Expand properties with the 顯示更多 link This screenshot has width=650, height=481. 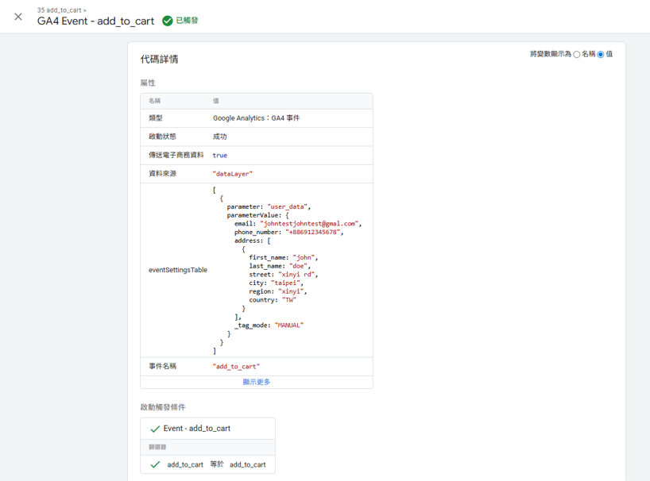point(256,382)
